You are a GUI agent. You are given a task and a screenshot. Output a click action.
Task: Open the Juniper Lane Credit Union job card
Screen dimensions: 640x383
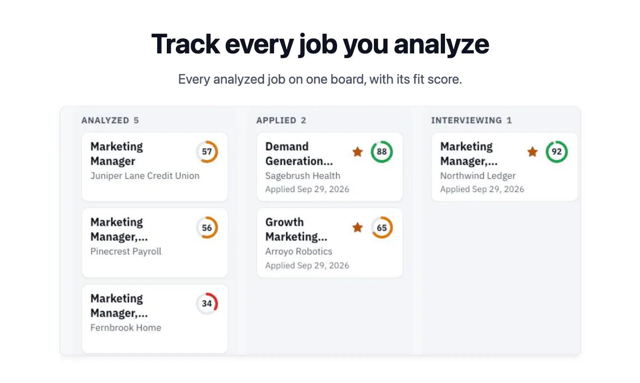(155, 167)
